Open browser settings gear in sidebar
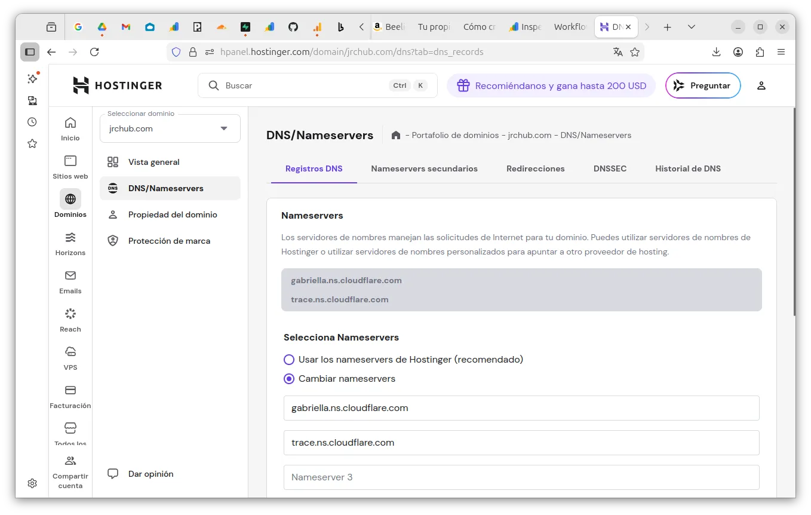Screen dimensions: 811x515 click(32, 483)
